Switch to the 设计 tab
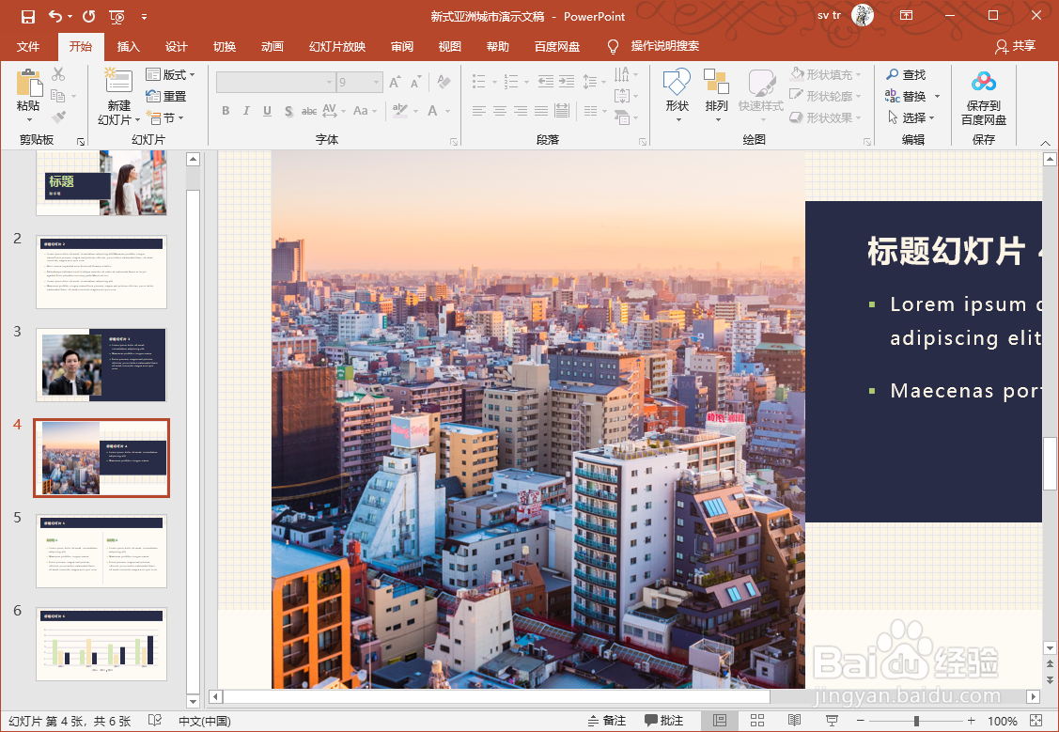This screenshot has width=1059, height=732. pyautogui.click(x=177, y=47)
